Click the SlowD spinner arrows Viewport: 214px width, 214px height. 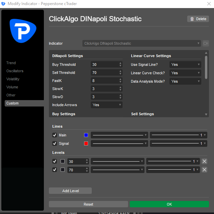pyautogui.click(x=120, y=97)
